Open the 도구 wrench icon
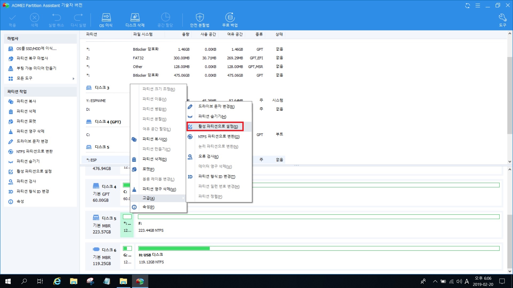 tap(503, 20)
